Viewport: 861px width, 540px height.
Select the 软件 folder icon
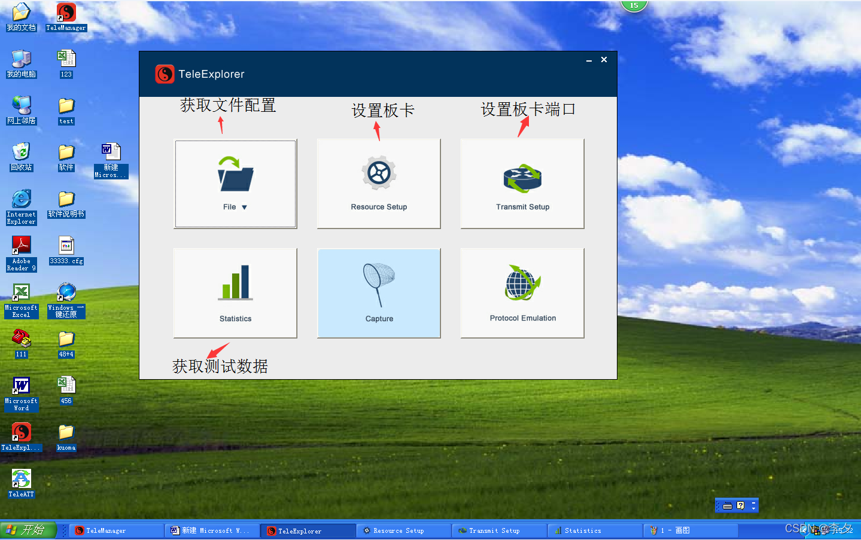(66, 157)
